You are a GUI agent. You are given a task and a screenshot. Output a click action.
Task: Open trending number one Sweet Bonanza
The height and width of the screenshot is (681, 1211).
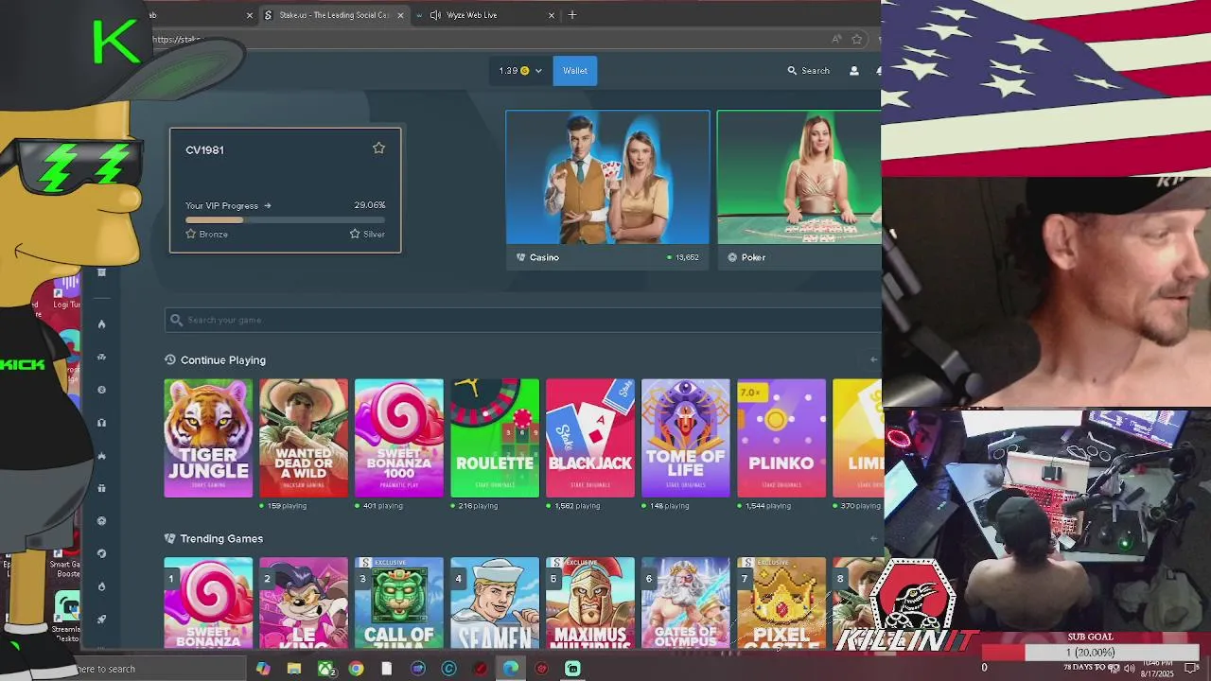[208, 603]
